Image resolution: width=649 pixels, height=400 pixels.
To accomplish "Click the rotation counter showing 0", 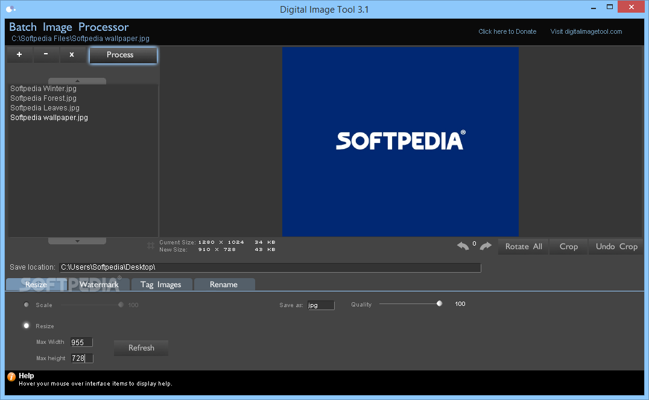I will [474, 244].
